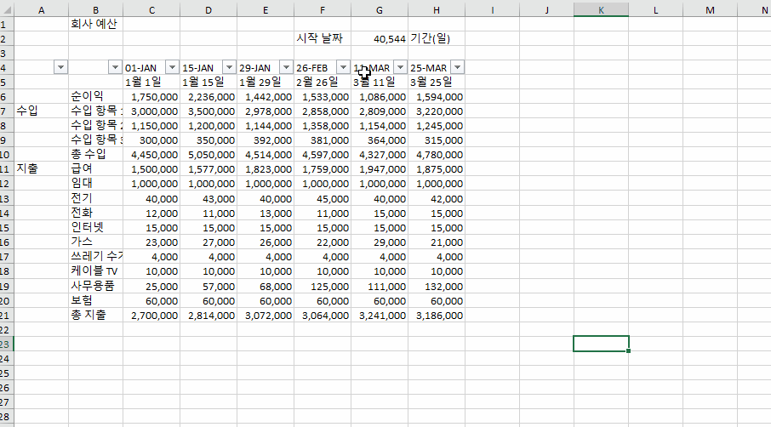Click the '총 지출' label cell

pos(95,316)
